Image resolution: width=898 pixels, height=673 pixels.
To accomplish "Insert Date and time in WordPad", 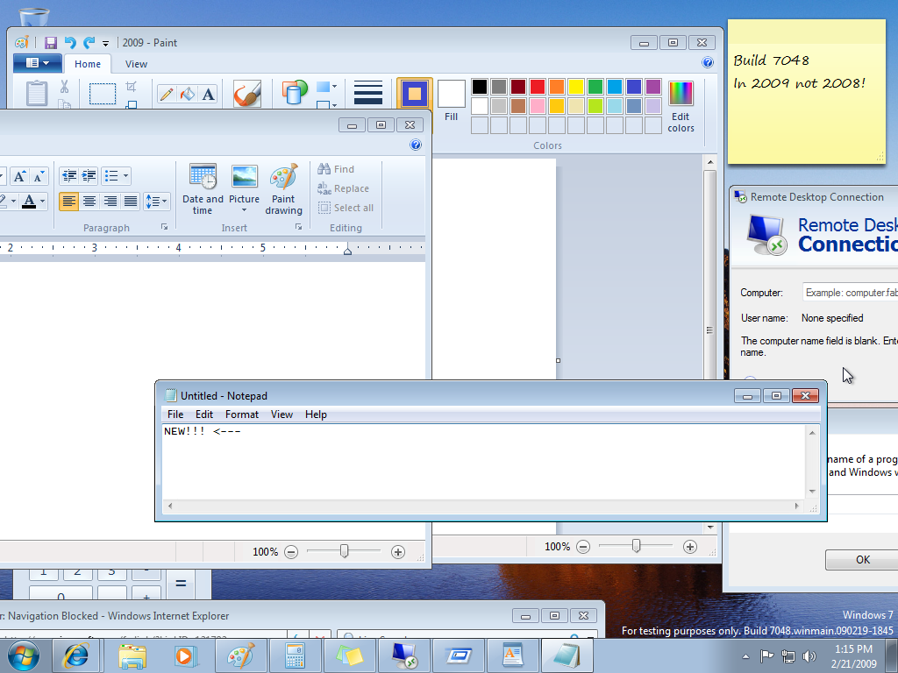I will point(203,189).
